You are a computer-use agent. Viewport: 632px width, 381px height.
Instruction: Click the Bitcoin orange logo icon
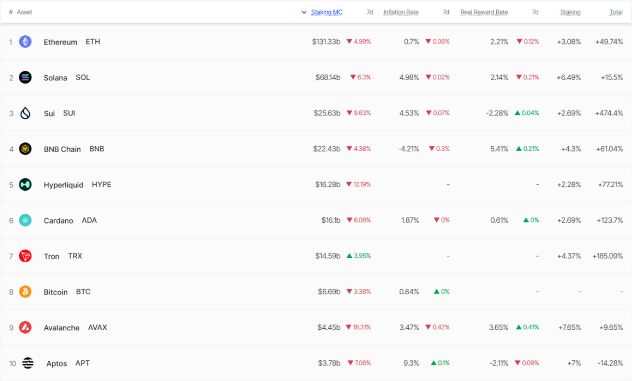[25, 292]
